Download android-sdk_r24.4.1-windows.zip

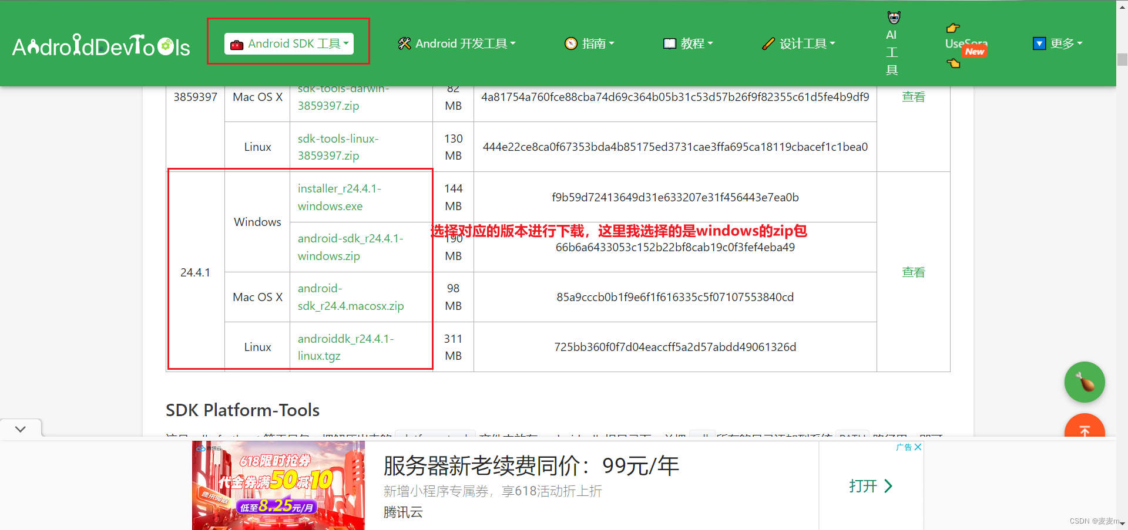(x=351, y=247)
